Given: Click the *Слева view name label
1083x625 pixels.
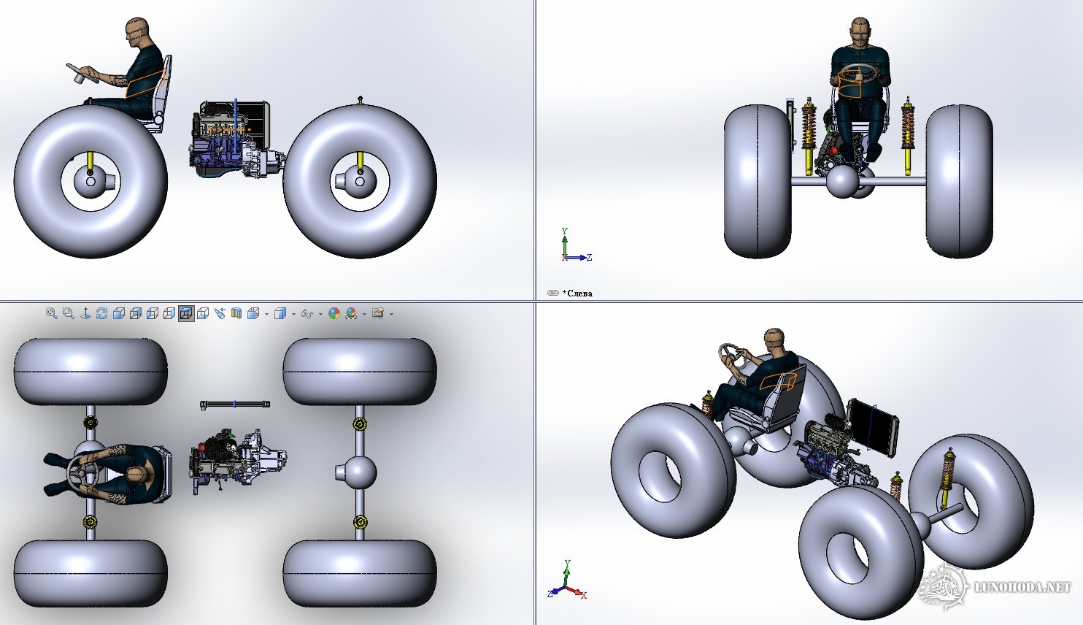Looking at the screenshot, I should (x=578, y=294).
